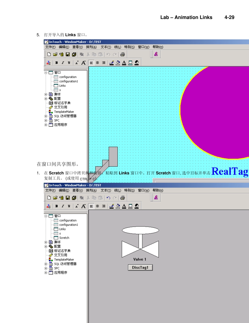
Task: Select 交叉引用 in lower screenshot tree
Action: coord(61,255)
